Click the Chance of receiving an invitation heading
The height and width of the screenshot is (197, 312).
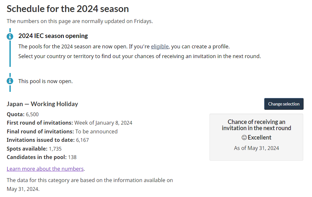click(x=256, y=125)
